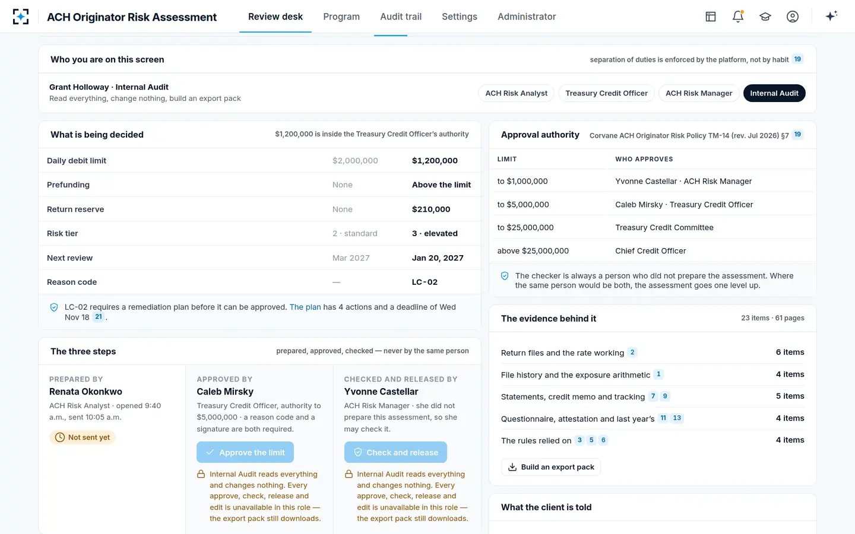855x534 pixels.
Task: Build an export pack
Action: [x=551, y=467]
